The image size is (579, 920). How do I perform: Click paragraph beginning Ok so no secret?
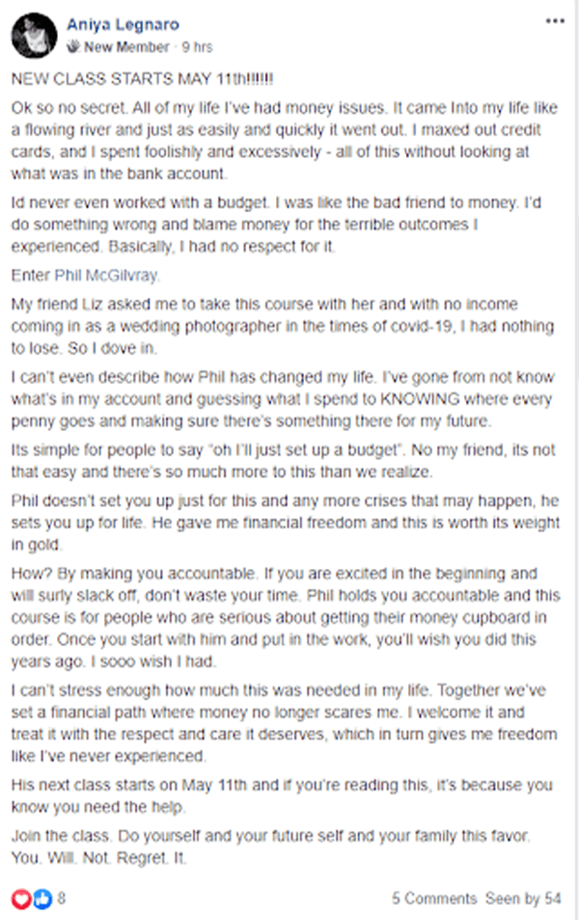[x=285, y=141]
